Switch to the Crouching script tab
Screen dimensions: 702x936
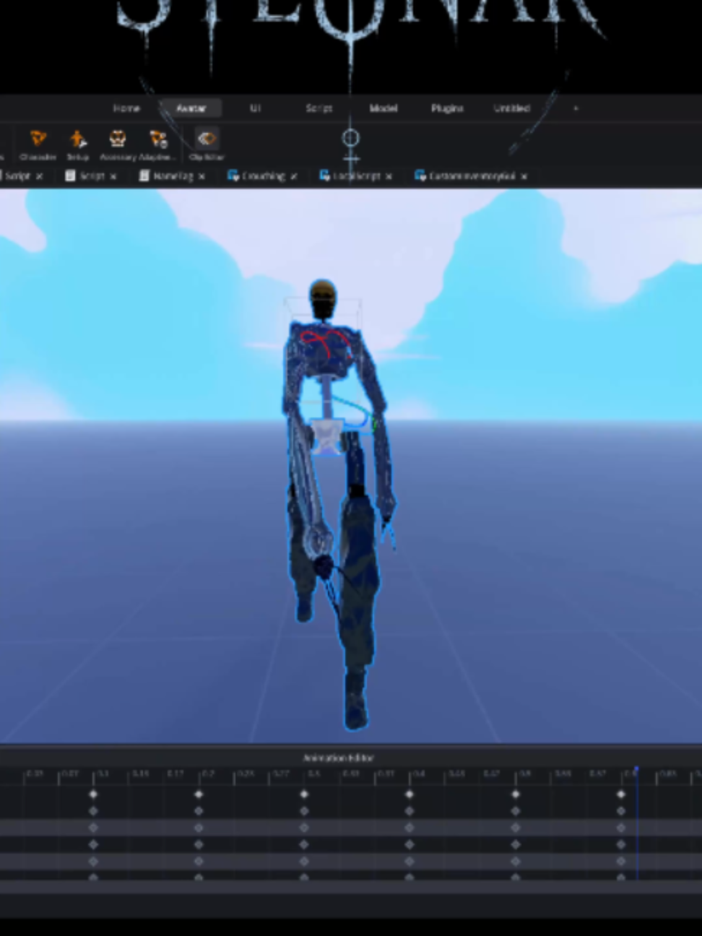coord(258,175)
